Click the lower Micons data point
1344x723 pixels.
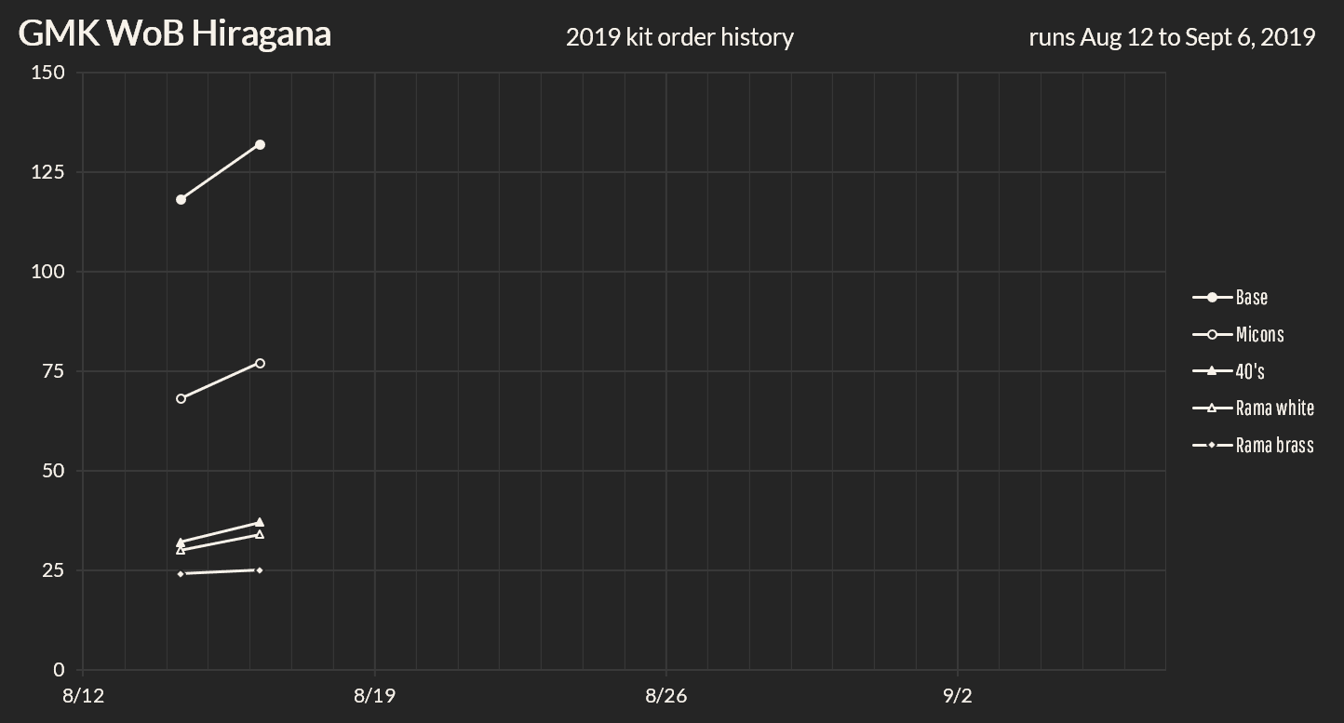click(x=181, y=398)
